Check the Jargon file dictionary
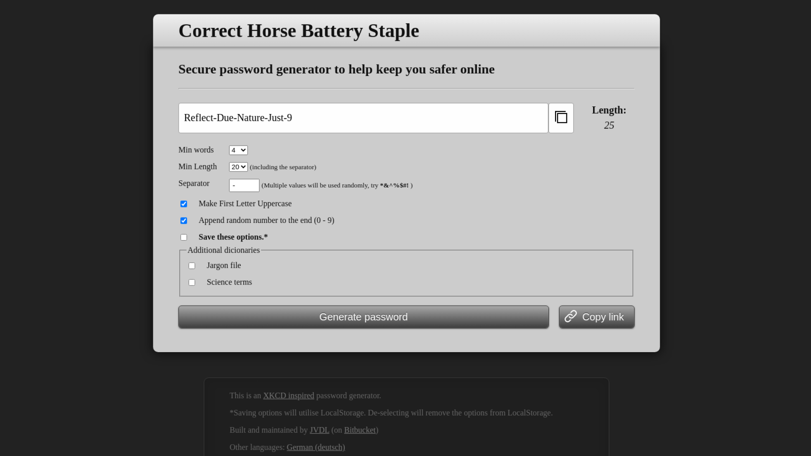 click(192, 265)
